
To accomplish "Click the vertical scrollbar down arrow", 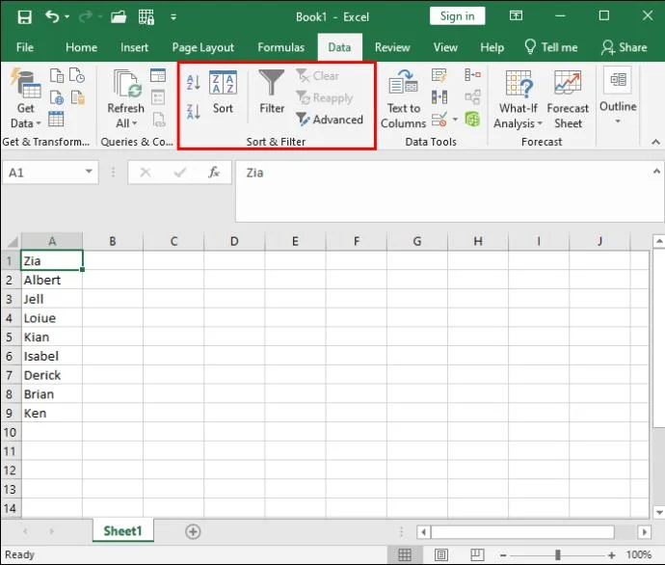I will click(659, 512).
